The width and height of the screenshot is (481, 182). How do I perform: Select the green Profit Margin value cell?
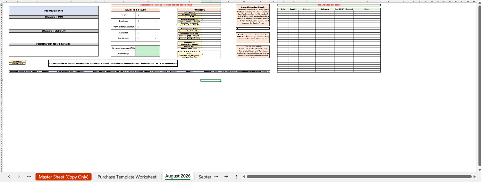(148, 54)
